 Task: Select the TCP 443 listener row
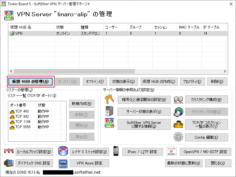[37, 111]
